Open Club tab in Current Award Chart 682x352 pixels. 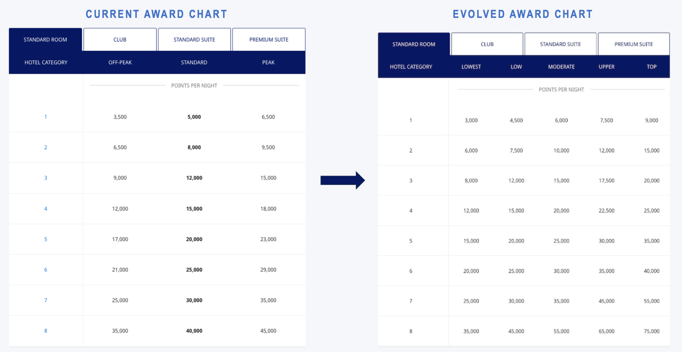point(120,40)
